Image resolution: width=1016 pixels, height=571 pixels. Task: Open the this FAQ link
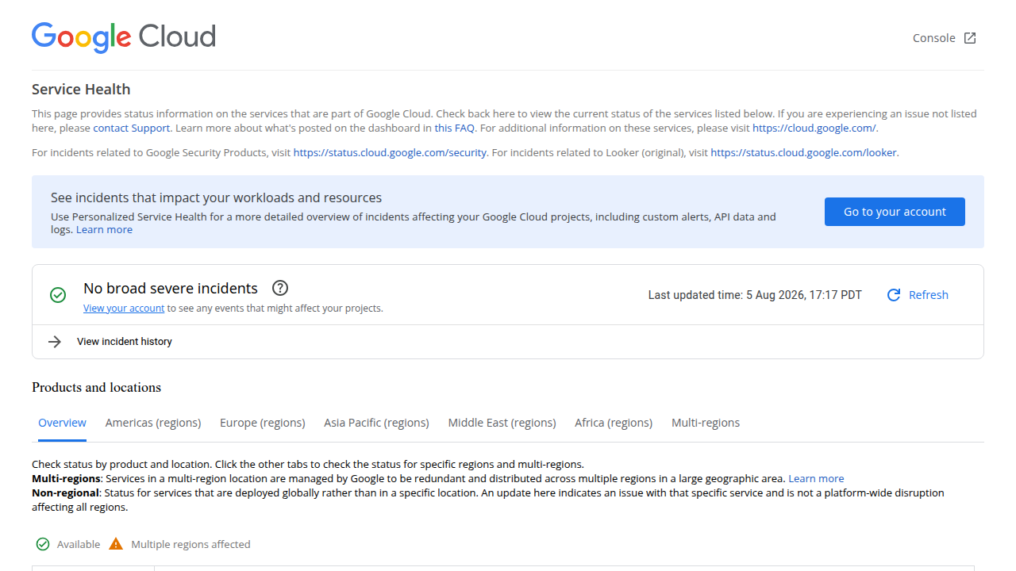tap(454, 128)
